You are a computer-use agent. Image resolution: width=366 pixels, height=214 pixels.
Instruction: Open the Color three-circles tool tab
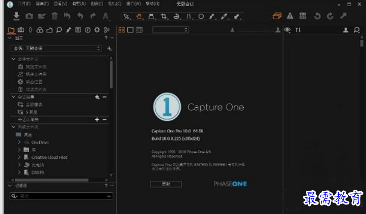[x=40, y=30]
